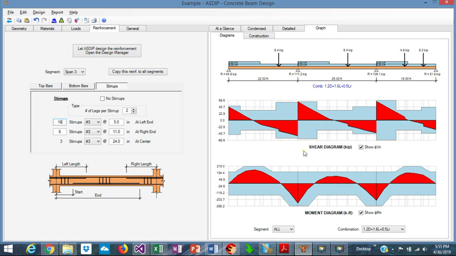The image size is (456, 256).
Task: Click the volume icon in system tray
Action: tap(425, 249)
